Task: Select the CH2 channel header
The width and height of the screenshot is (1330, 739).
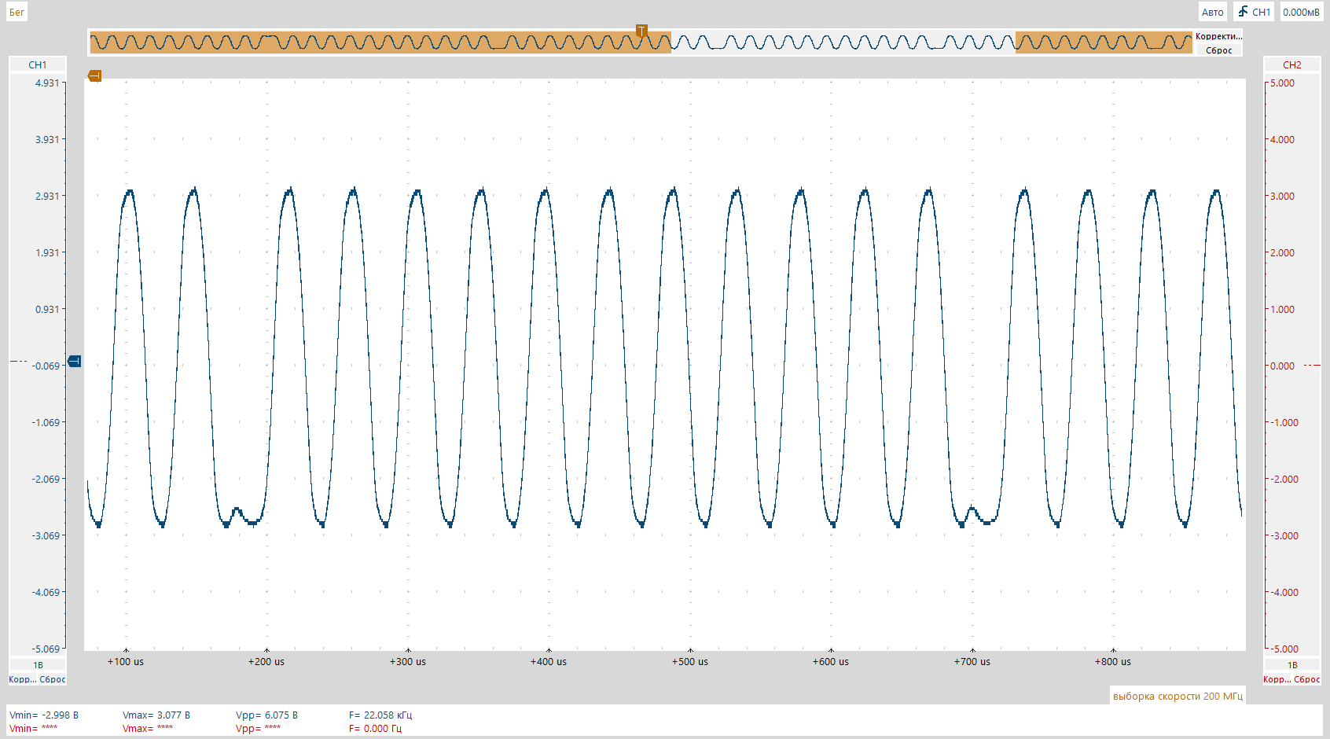Action: tap(1291, 64)
